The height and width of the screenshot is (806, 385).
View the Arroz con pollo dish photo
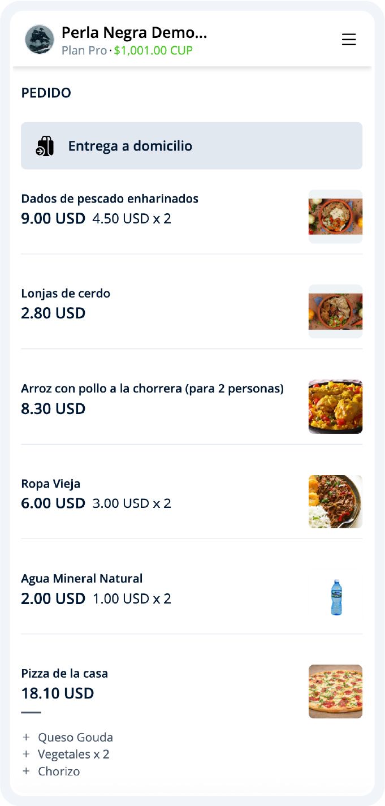[335, 407]
